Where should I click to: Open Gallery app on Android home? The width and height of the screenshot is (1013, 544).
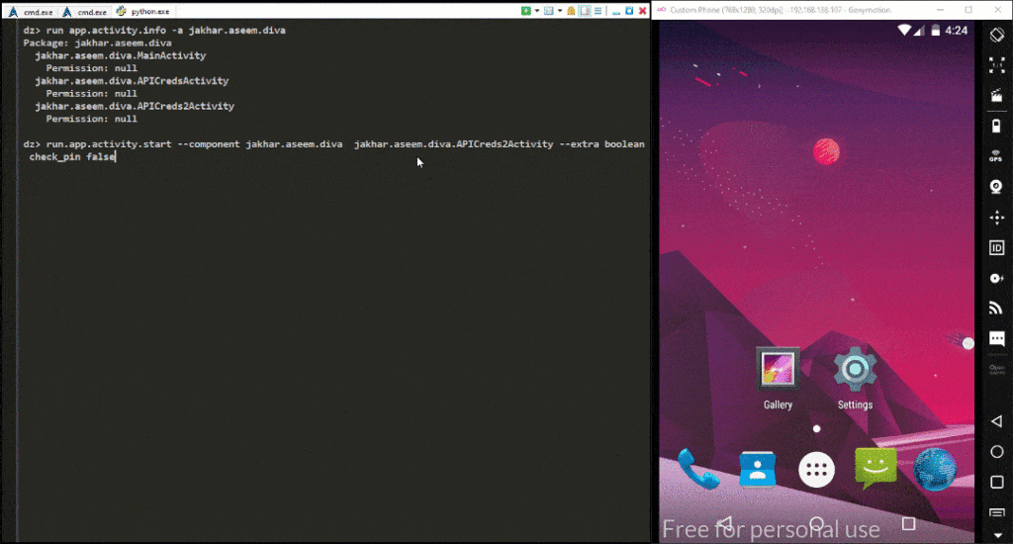tap(778, 378)
